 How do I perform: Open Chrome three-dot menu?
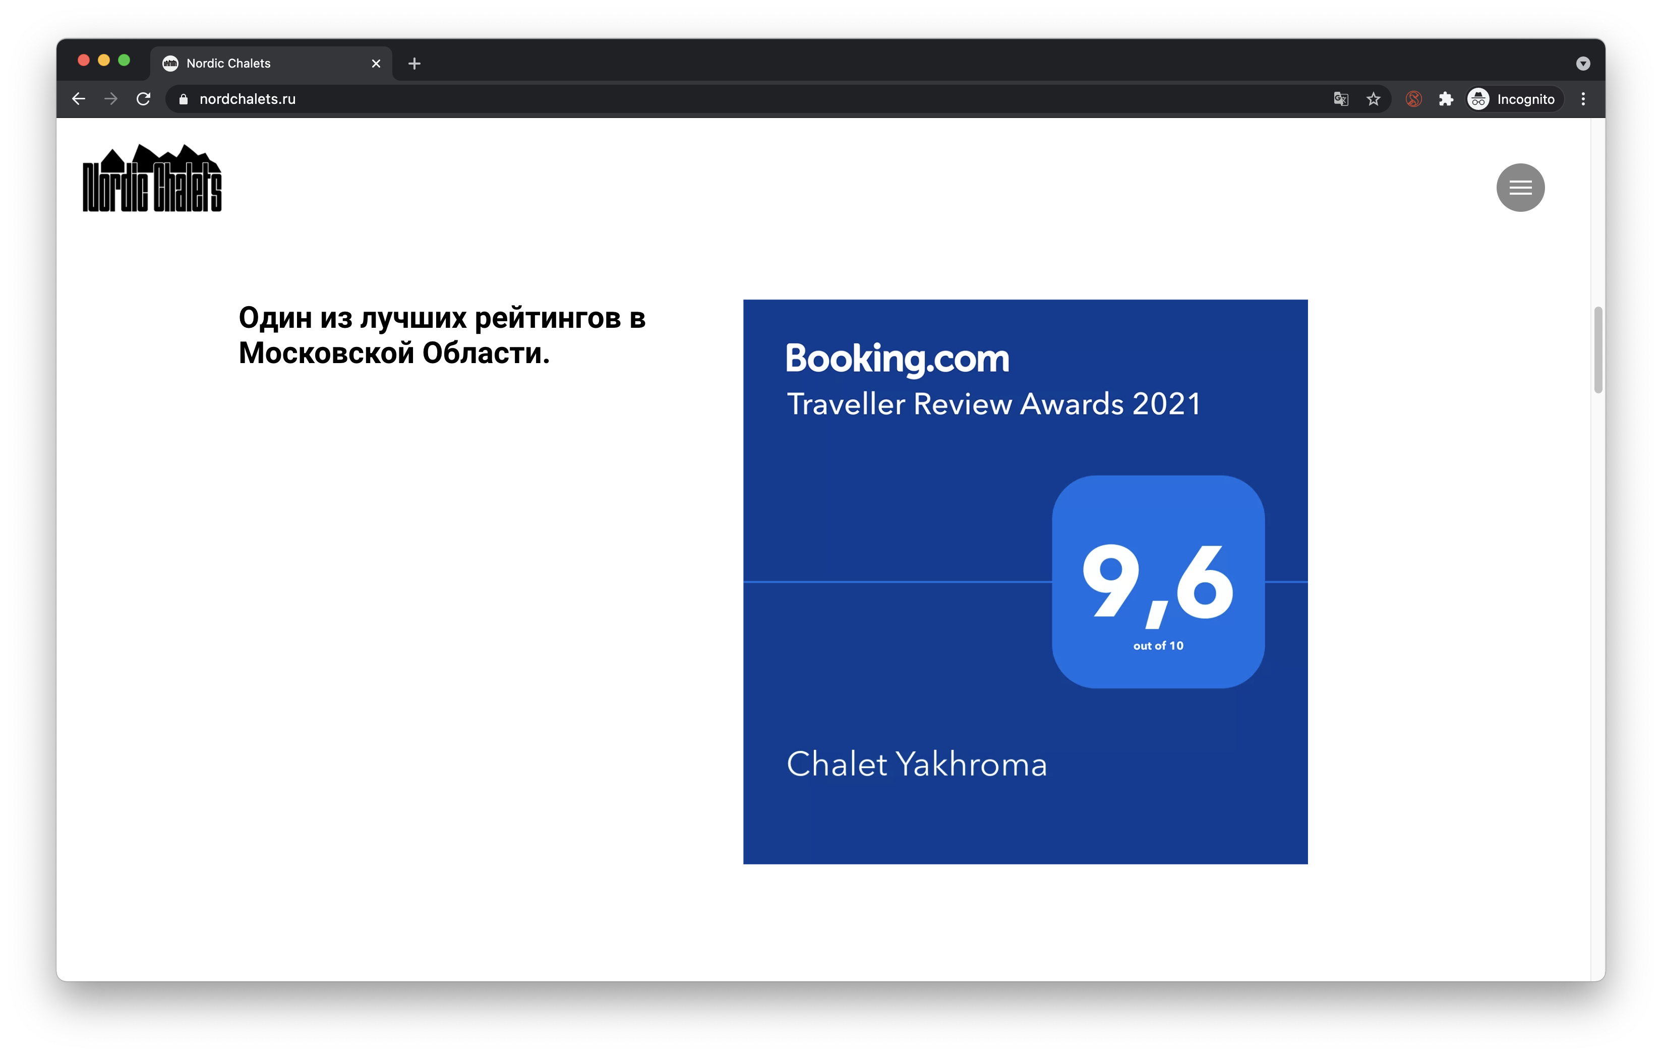(x=1583, y=99)
